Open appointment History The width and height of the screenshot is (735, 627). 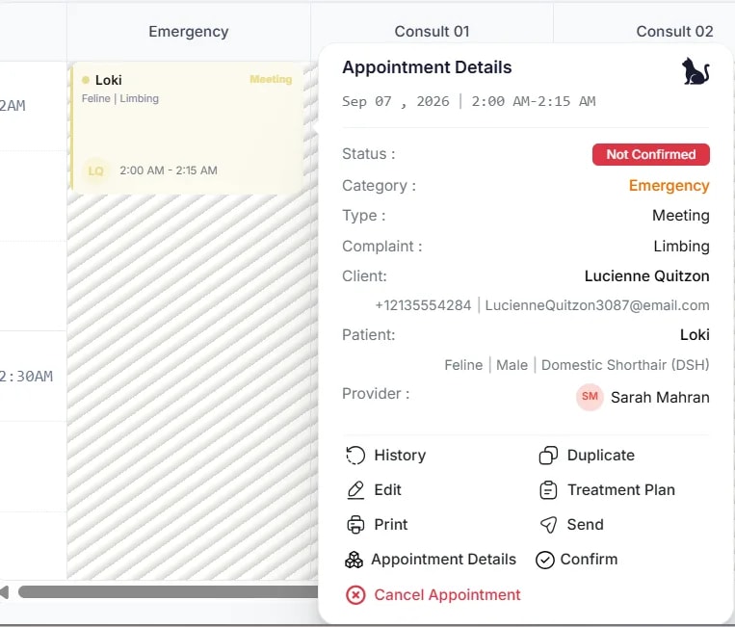pyautogui.click(x=385, y=455)
